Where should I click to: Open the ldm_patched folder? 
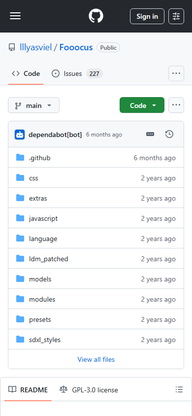pos(48,259)
